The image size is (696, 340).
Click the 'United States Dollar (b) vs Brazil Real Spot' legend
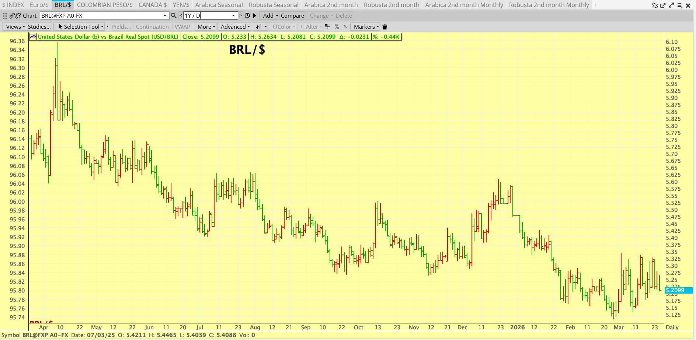point(108,36)
